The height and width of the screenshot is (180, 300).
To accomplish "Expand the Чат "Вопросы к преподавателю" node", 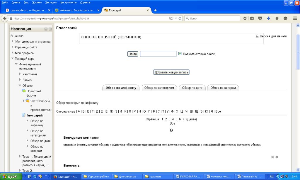I will 24,101.
